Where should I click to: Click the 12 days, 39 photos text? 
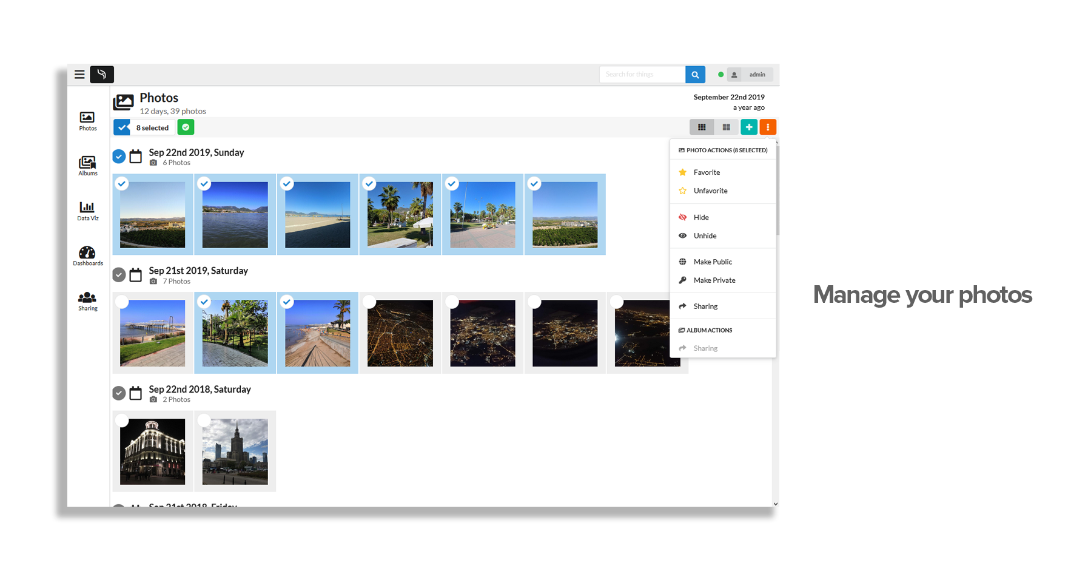[x=173, y=111]
